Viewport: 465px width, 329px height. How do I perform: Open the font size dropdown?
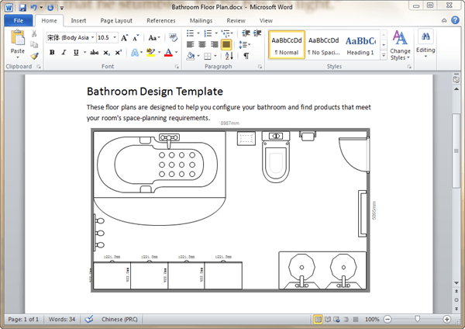113,37
